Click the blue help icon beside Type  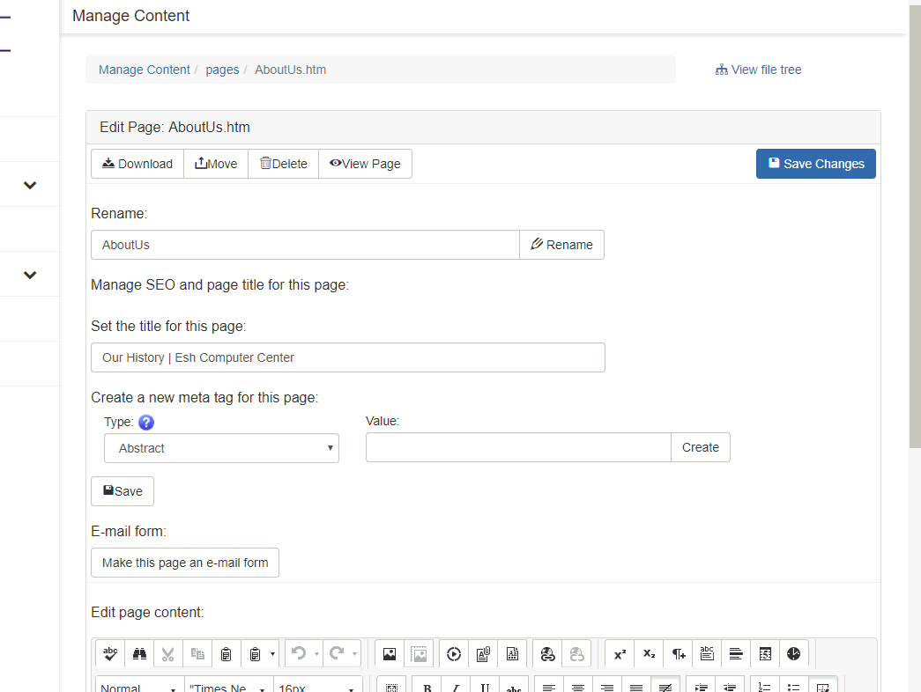[146, 423]
